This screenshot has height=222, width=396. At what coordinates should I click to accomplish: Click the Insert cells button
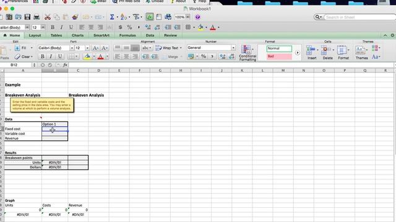311,52
